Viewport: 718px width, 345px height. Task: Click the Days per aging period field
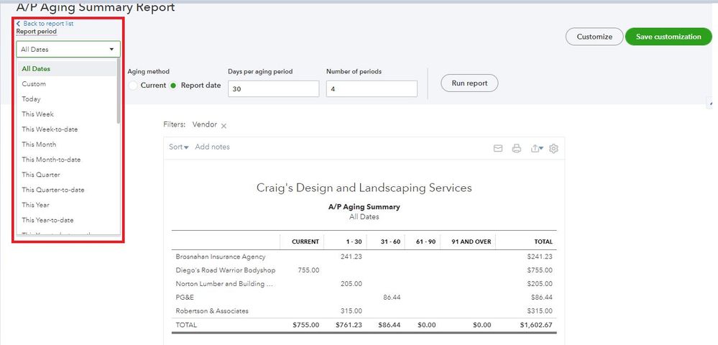coord(273,88)
